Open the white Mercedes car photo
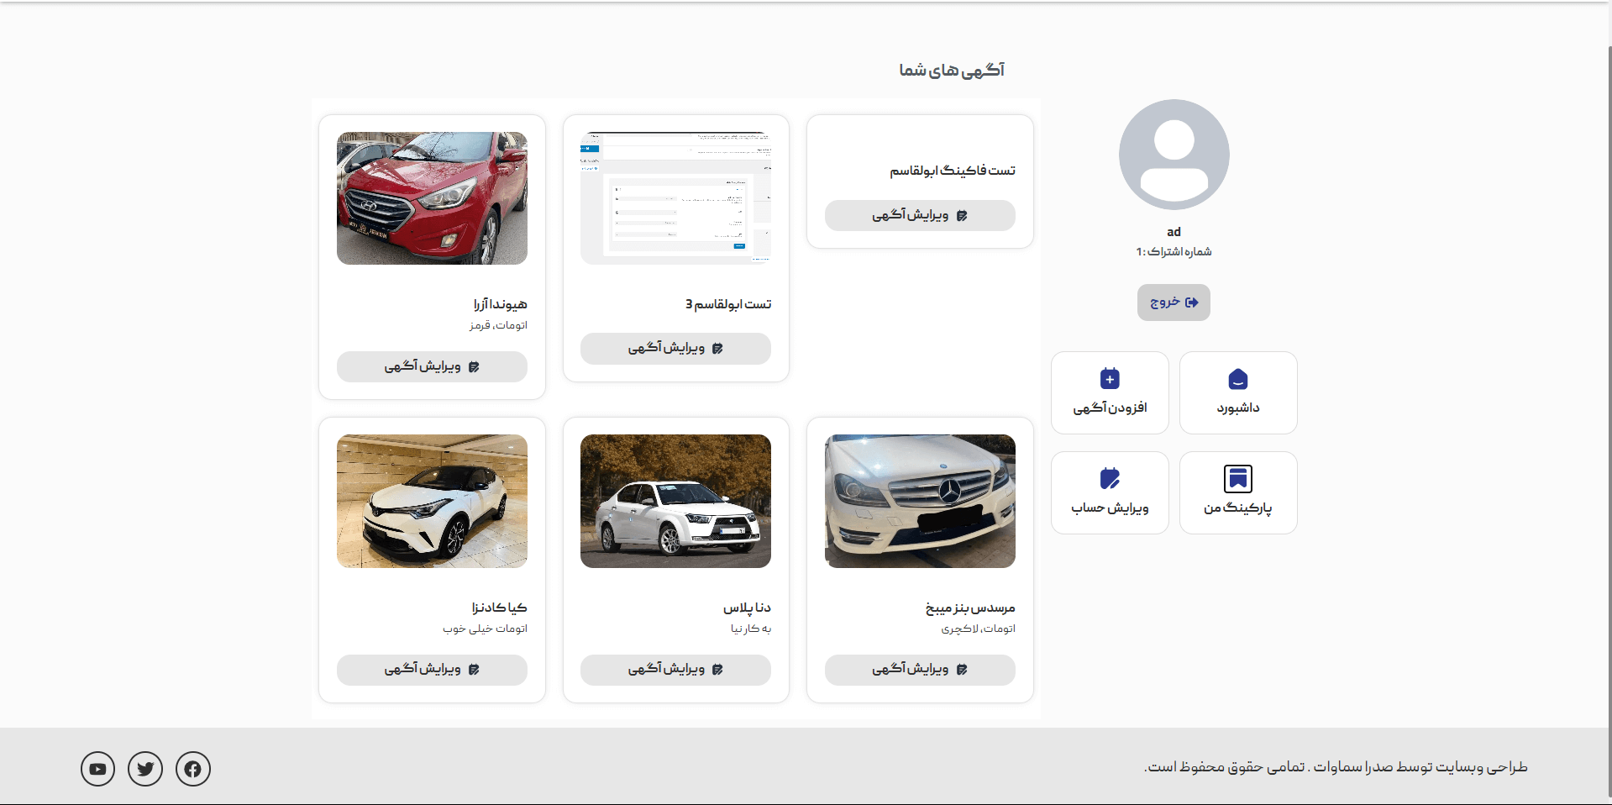This screenshot has height=805, width=1612. [x=920, y=501]
